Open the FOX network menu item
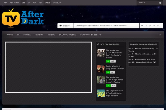The height and width of the screenshot is (110, 166). 35,3
